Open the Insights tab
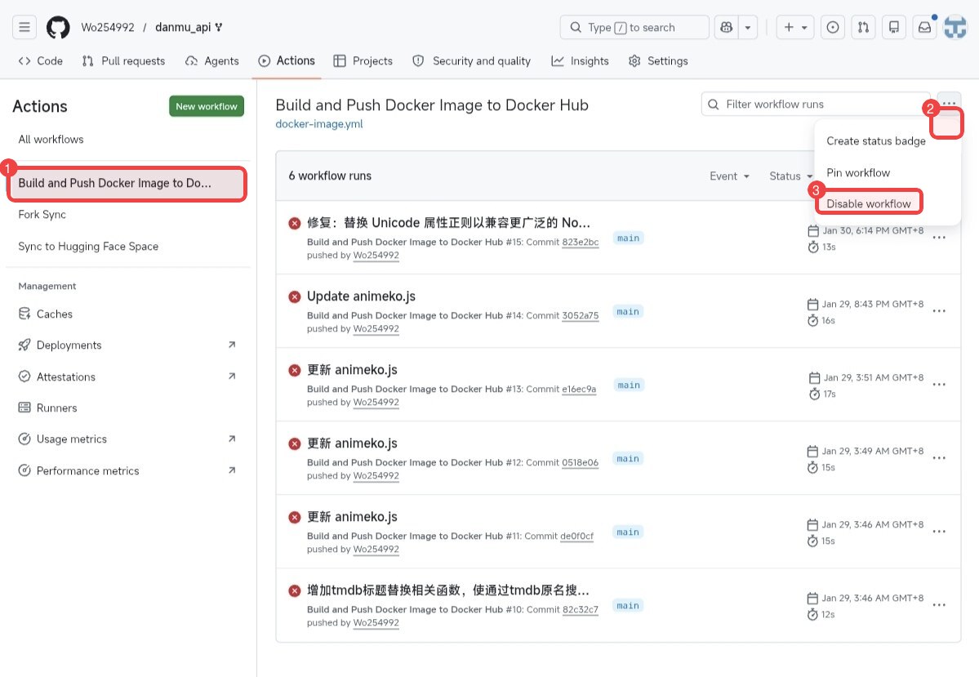Screen dimensions: 979x677 (580, 60)
